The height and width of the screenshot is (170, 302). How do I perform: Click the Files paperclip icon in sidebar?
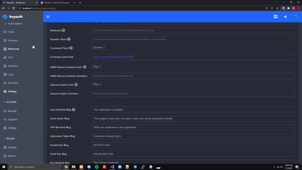click(x=5, y=58)
